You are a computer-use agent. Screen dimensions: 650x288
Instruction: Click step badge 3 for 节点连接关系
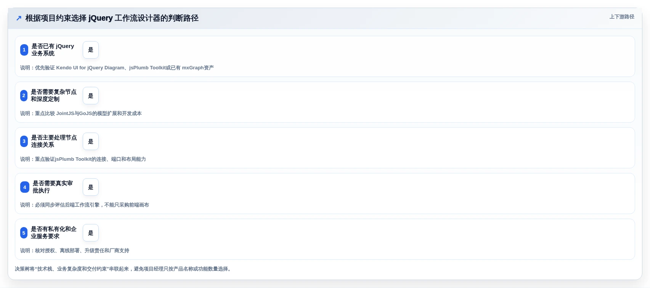(x=24, y=141)
